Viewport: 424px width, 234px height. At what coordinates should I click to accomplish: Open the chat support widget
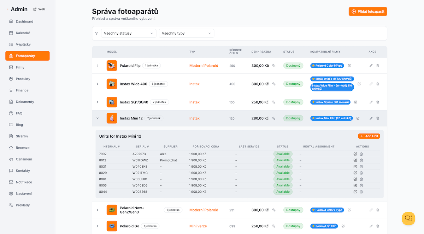tap(408, 218)
